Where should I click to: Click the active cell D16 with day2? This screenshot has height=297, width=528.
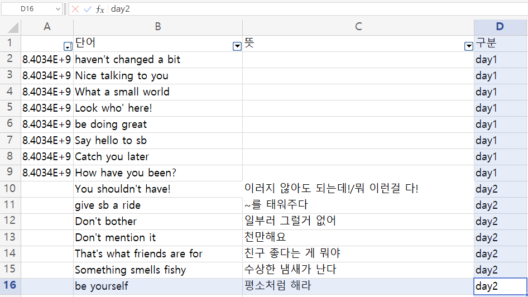[501, 286]
